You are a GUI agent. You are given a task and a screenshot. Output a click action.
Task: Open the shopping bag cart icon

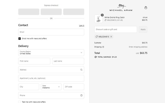(x=146, y=7)
